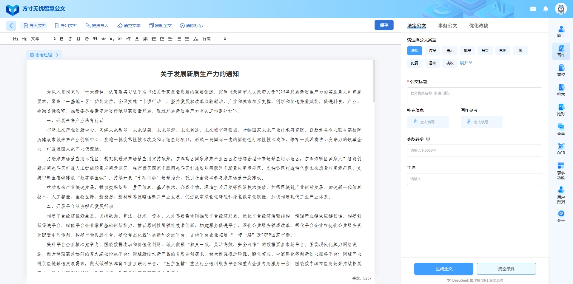Image resolution: width=573 pixels, height=284 pixels.
Task: Choose 函 as the document type
Action: (520, 51)
